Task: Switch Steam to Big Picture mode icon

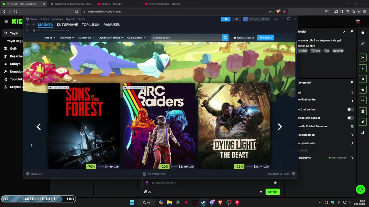Action: coord(275,19)
